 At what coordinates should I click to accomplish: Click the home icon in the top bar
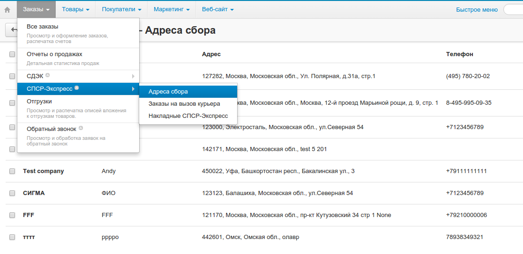(x=7, y=9)
